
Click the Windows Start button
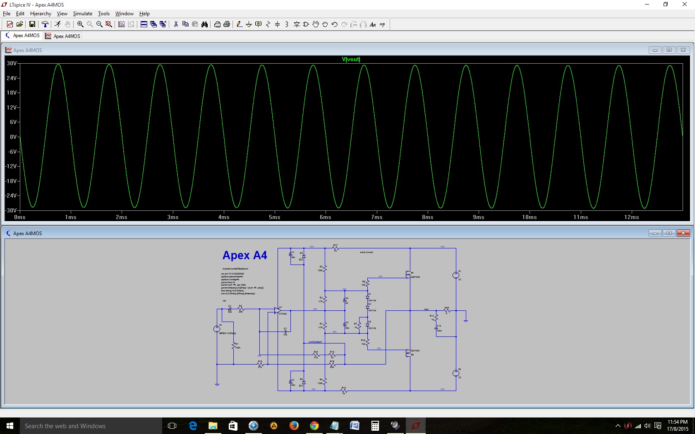[10, 426]
